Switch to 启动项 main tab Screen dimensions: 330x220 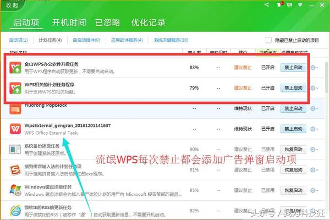(26, 23)
